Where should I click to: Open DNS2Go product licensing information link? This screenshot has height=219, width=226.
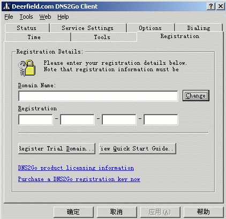pyautogui.click(x=76, y=168)
